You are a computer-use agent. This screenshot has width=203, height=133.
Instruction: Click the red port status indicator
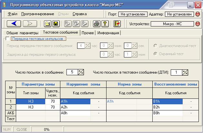[x=198, y=14]
